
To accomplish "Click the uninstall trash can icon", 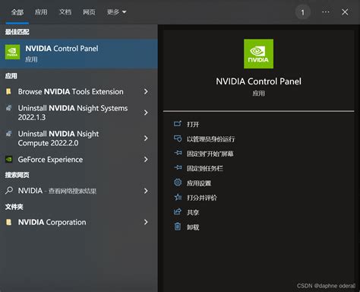I will (178, 227).
